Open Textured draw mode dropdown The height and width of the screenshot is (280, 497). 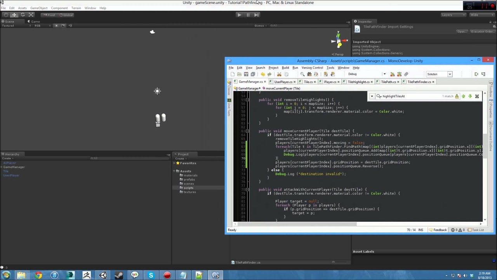coord(16,26)
